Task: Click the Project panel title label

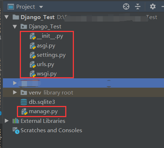Action: [x=26, y=7]
